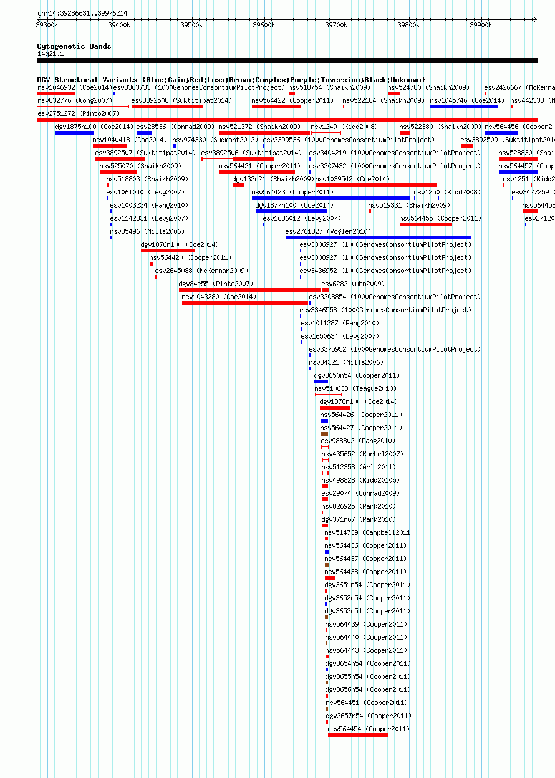Click nsv522380 (Shaikh2009) label

coord(440,127)
